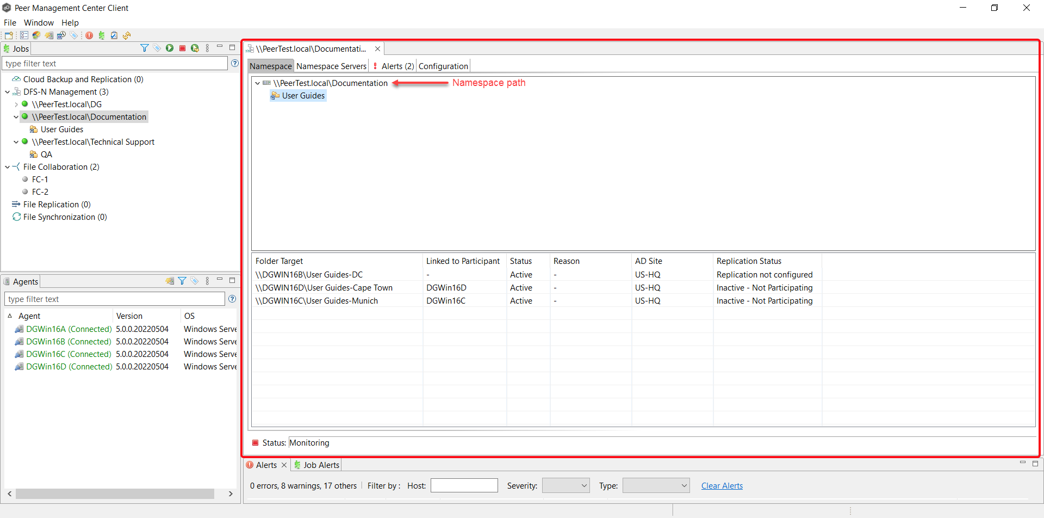Click the green start-with-arrow icon in Jobs panel
This screenshot has width=1044, height=518.
[x=195, y=48]
